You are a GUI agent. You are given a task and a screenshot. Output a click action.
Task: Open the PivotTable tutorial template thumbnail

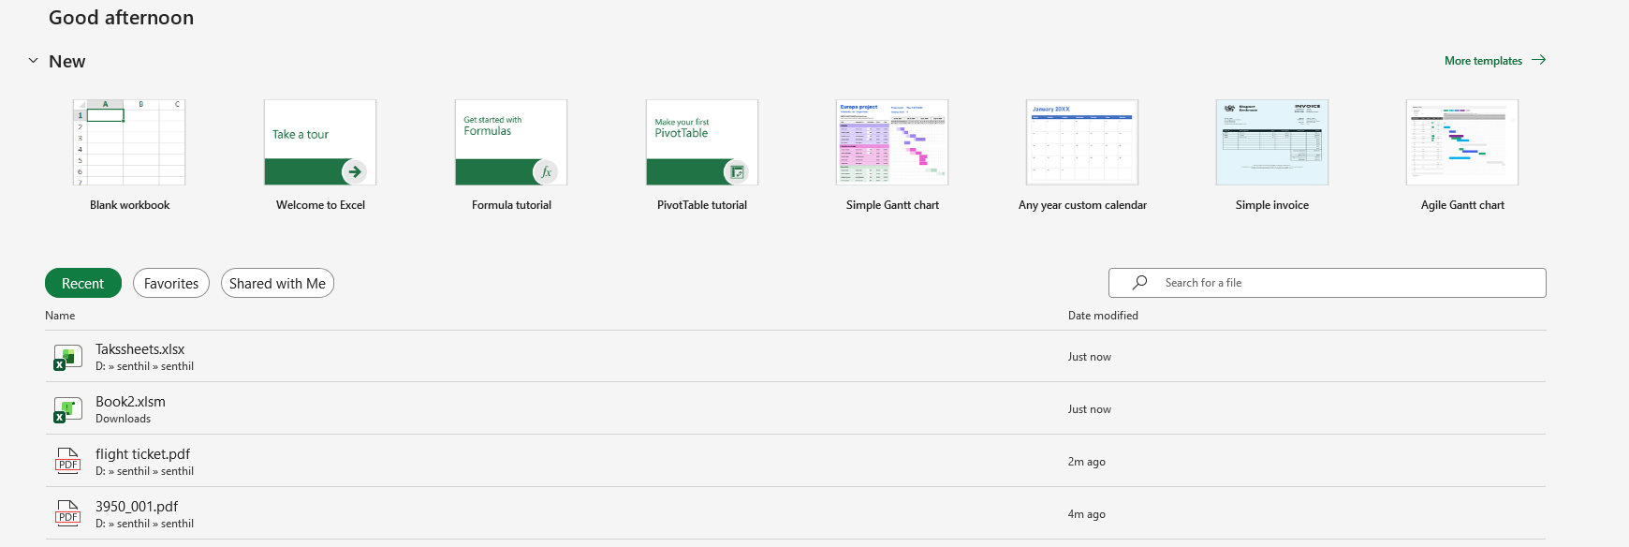click(x=702, y=142)
